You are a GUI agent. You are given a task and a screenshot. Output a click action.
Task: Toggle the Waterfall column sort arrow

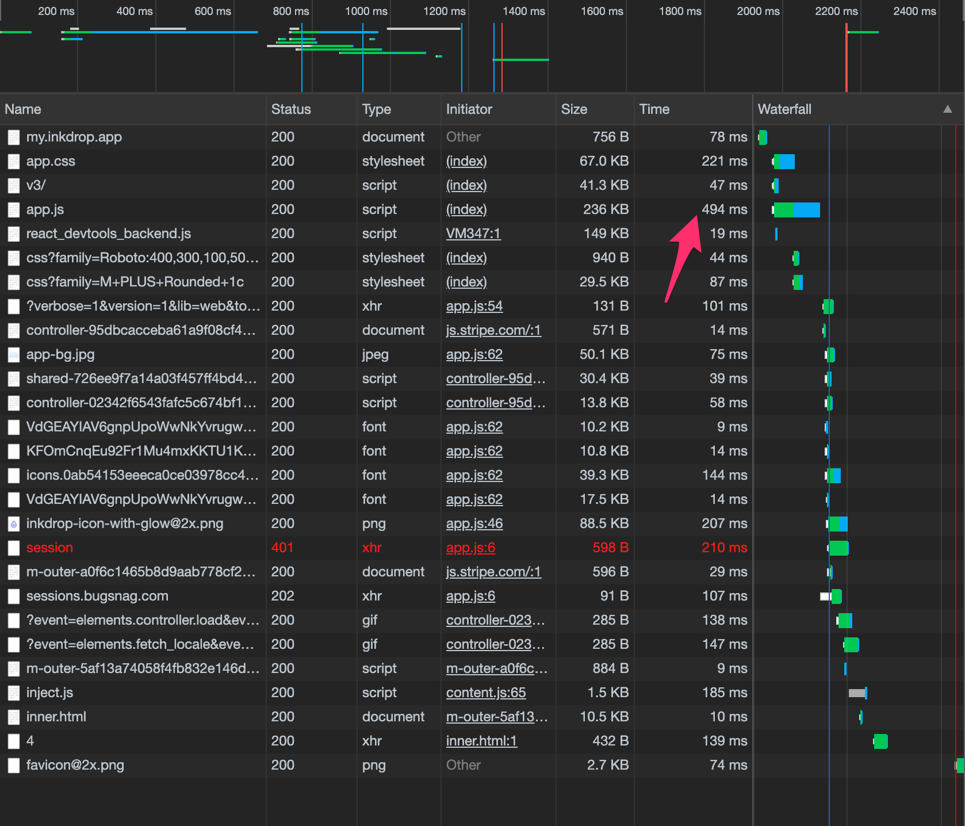tap(947, 109)
